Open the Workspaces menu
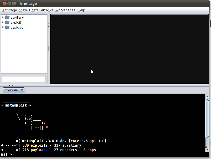 [65, 10]
